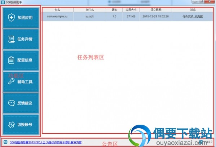Sort by the 应用大小 column header

tap(131, 10)
